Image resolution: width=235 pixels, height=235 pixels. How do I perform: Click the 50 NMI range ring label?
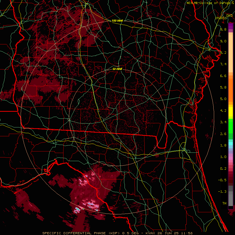tap(117, 69)
